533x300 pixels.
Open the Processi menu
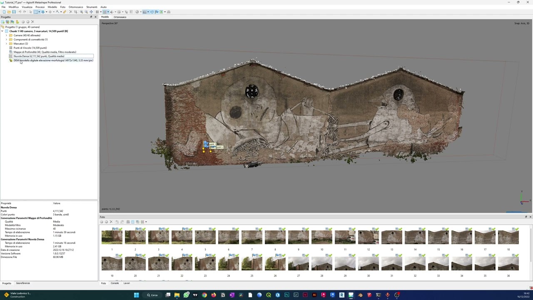pos(40,7)
